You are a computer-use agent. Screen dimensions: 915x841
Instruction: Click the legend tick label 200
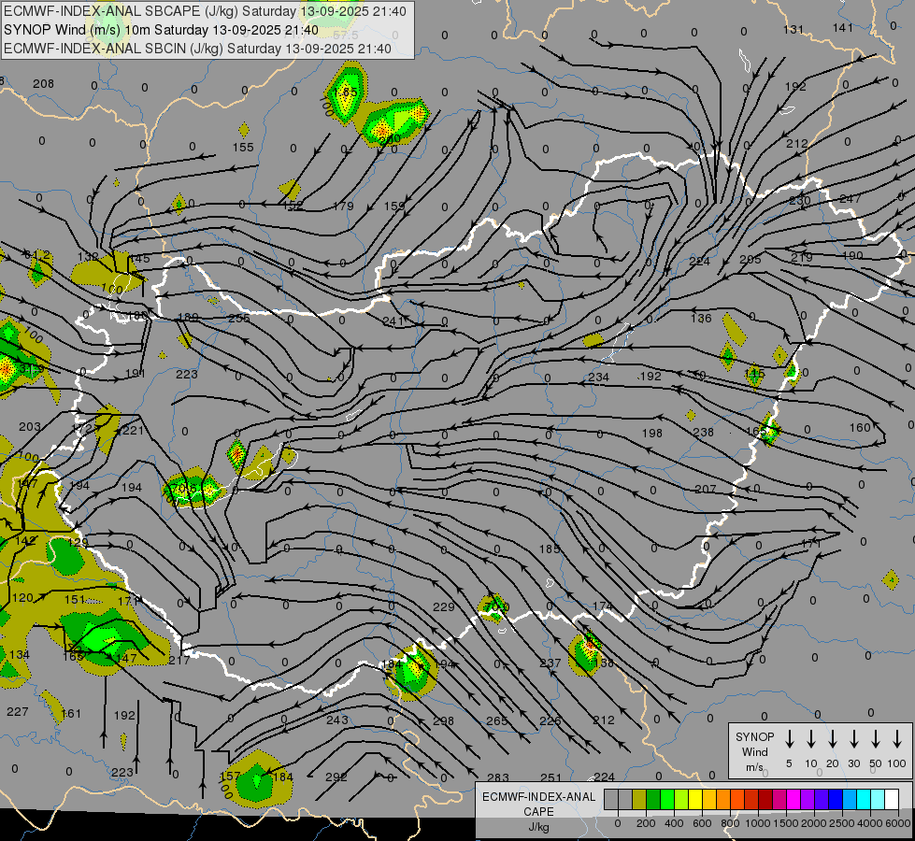[x=646, y=823]
